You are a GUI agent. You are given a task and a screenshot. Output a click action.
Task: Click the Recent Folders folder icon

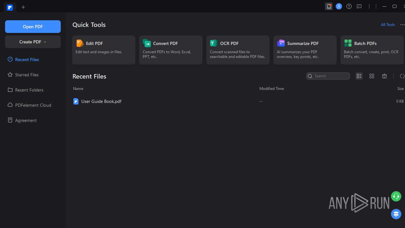10,90
